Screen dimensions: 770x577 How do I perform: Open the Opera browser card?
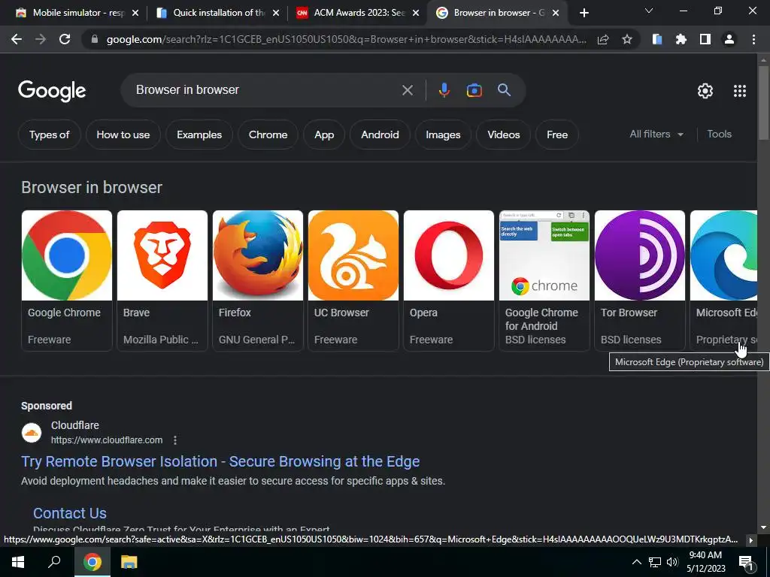pyautogui.click(x=449, y=281)
